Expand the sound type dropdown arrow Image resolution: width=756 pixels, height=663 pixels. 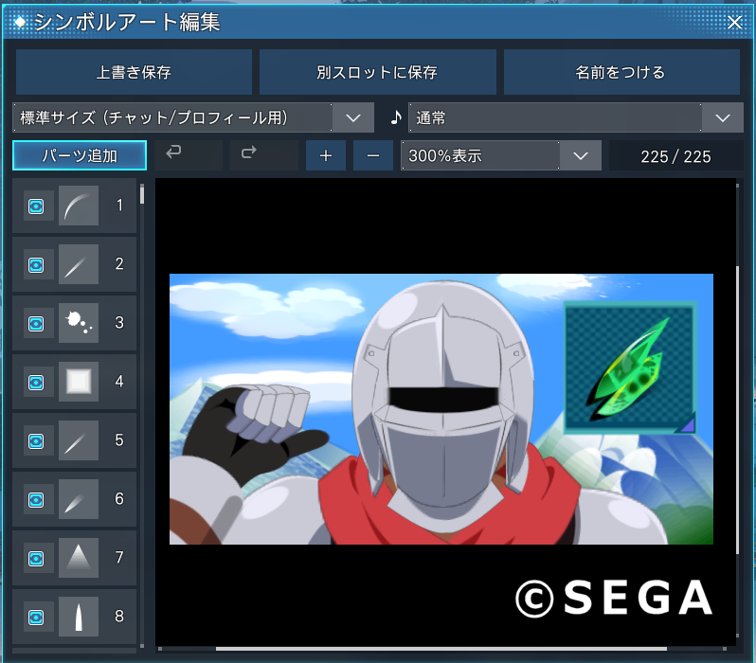(x=723, y=117)
